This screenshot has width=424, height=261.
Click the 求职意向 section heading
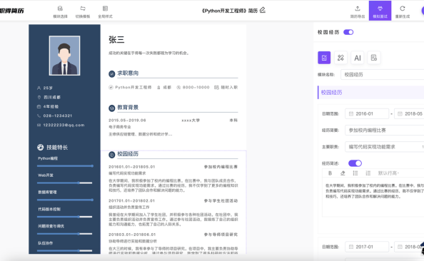point(128,73)
